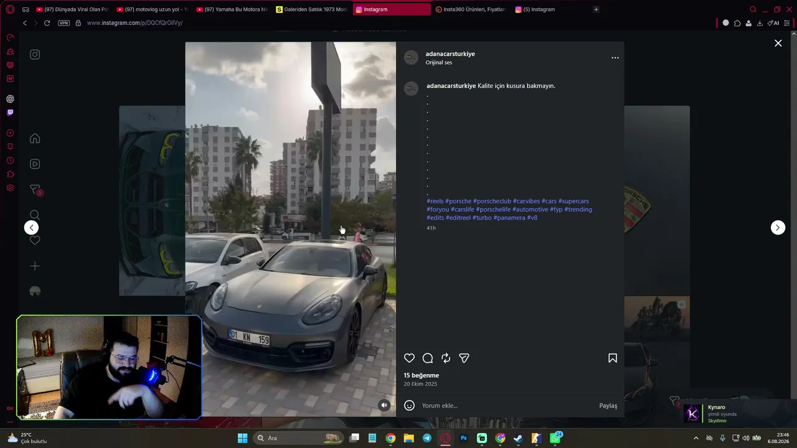Toggle the VPN badge in address bar
Image resolution: width=797 pixels, height=448 pixels.
[x=64, y=23]
